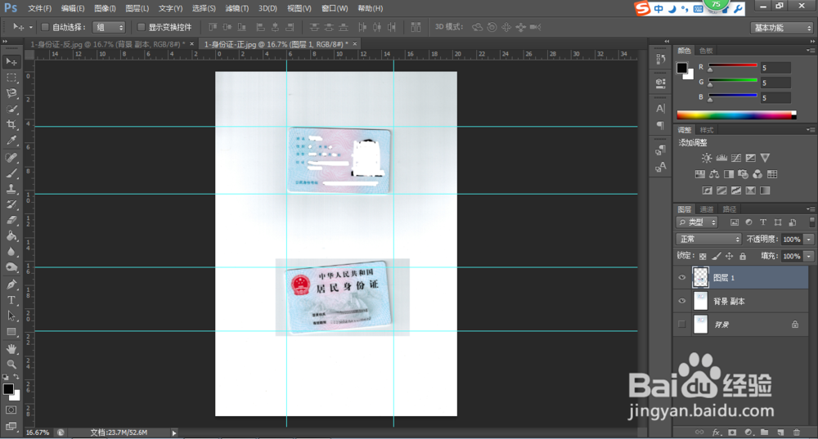Open 组 auto-select dropdown

(x=109, y=27)
